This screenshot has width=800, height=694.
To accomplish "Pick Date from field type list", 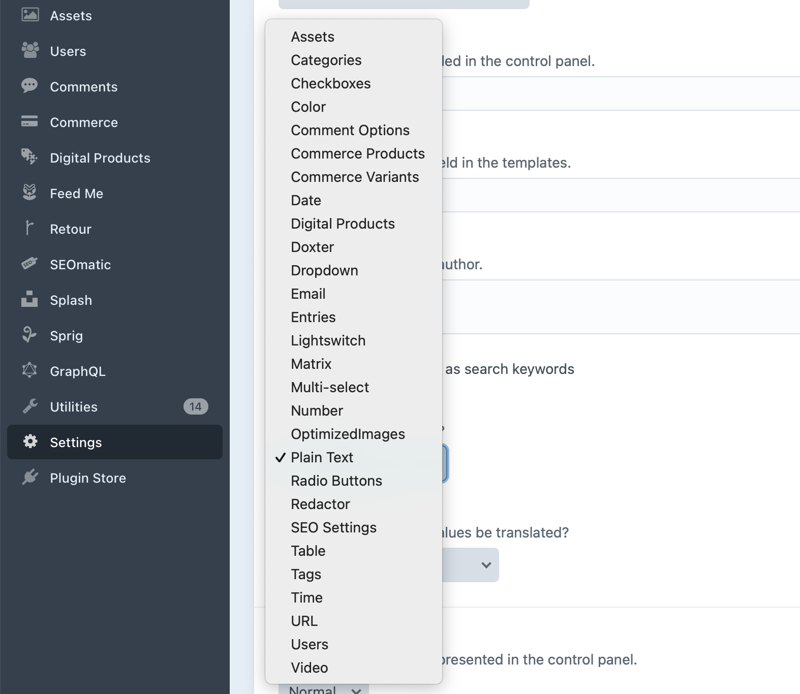I will [x=354, y=200].
